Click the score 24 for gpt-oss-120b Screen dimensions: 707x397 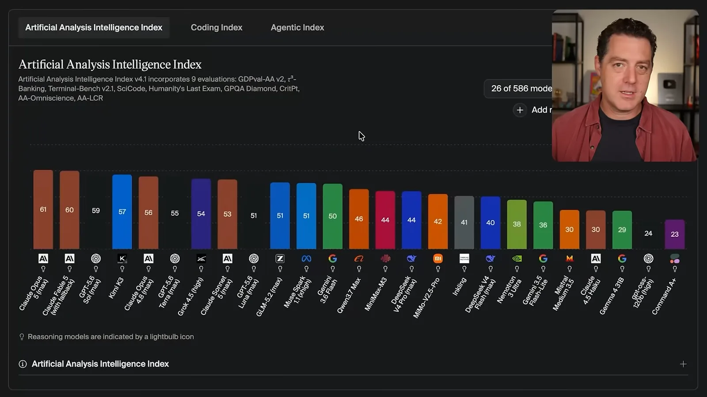[648, 233]
